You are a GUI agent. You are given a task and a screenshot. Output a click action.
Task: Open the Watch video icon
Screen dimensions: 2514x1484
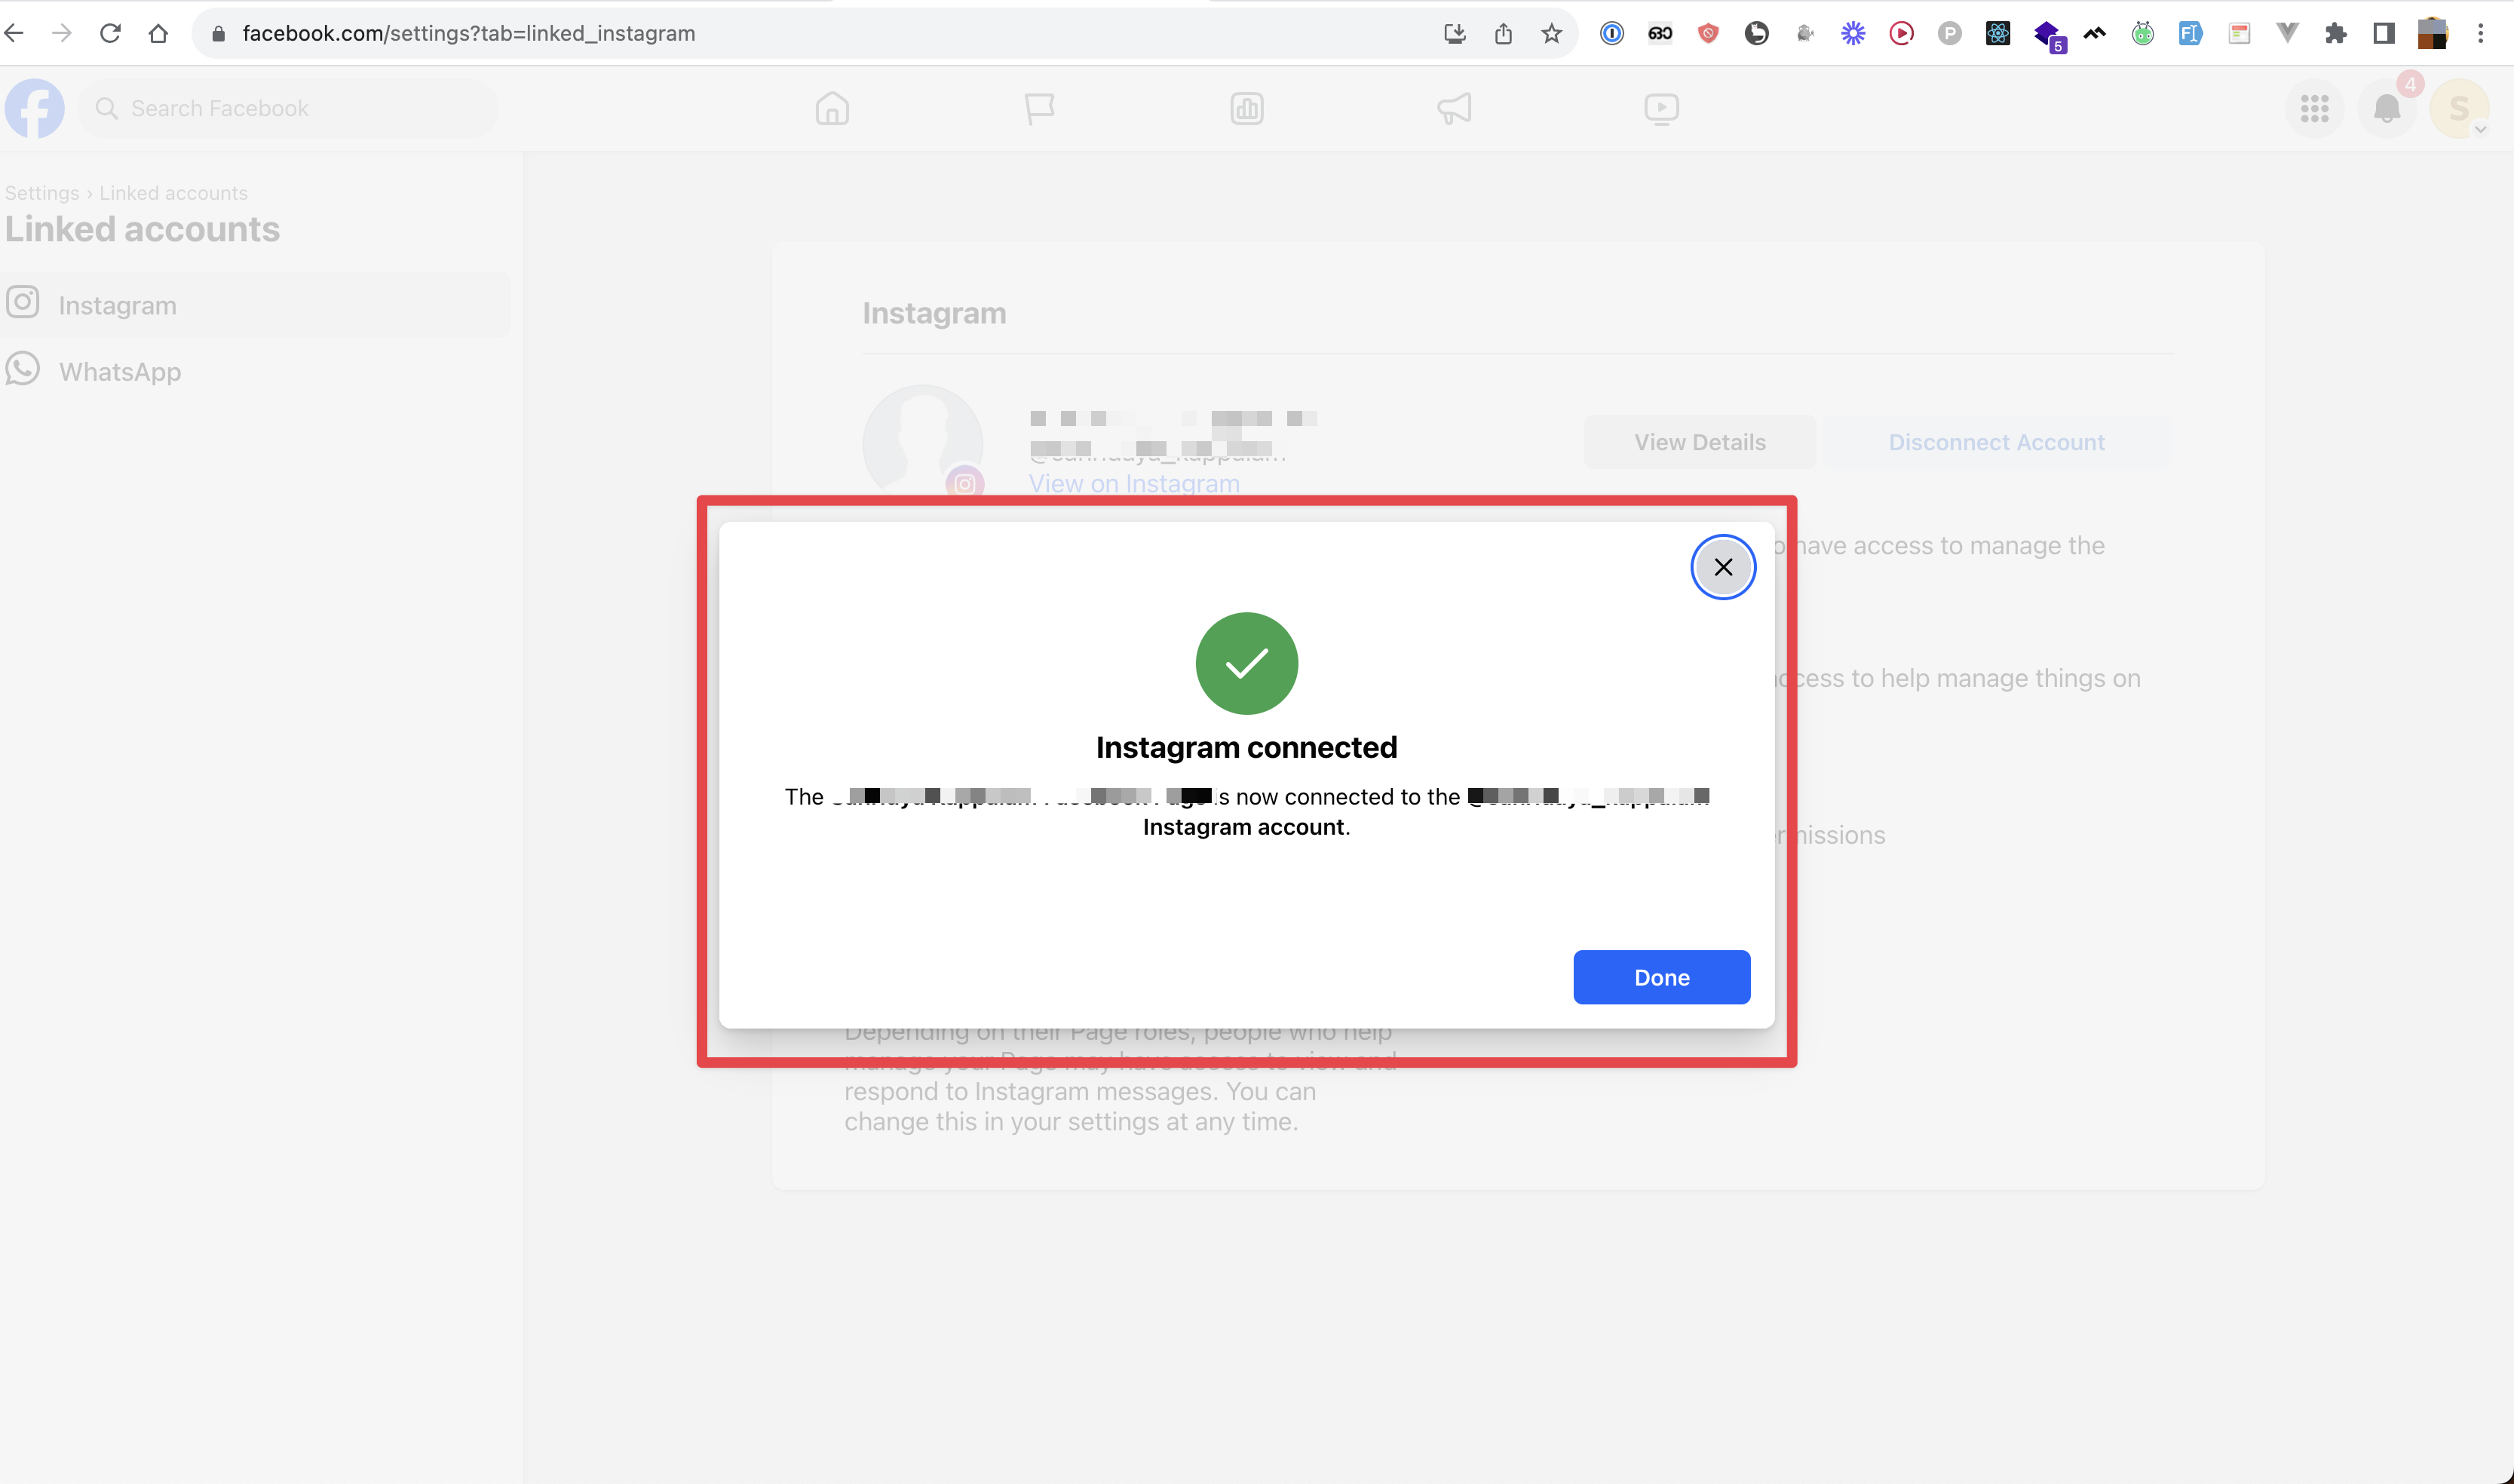point(1661,108)
